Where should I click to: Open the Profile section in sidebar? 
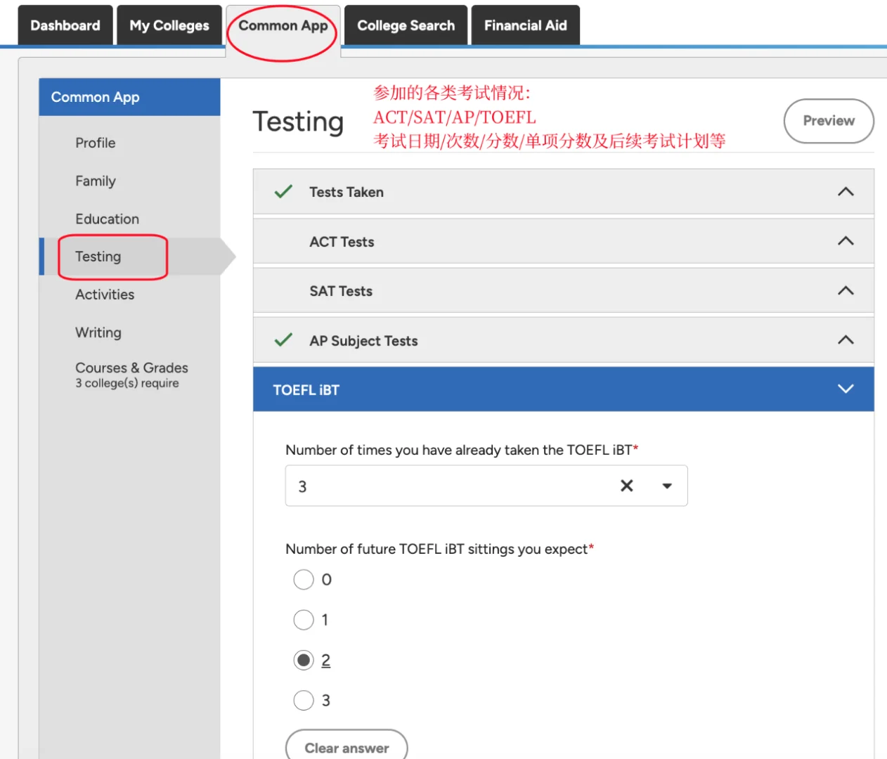96,143
